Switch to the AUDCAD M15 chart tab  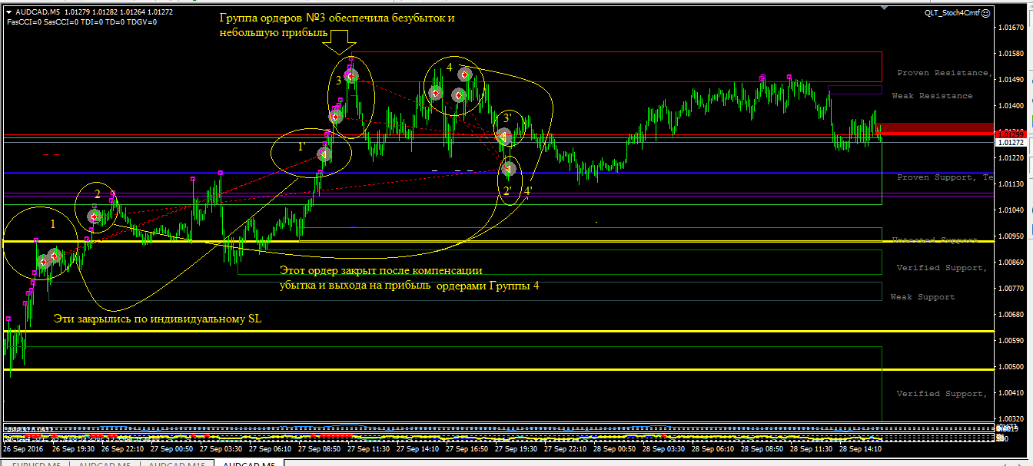177,464
